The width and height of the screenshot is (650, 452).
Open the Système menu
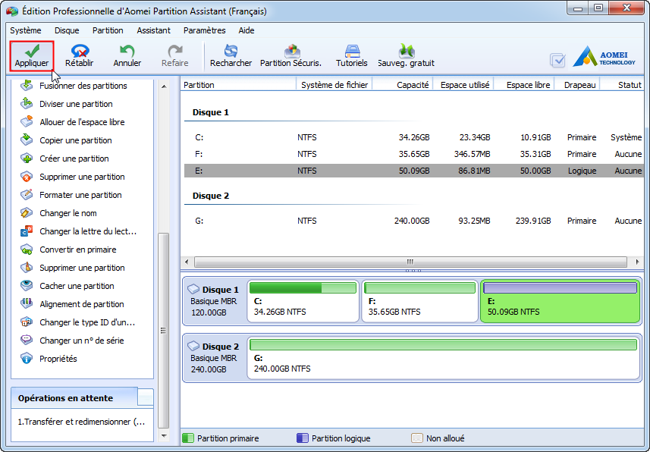(26, 30)
